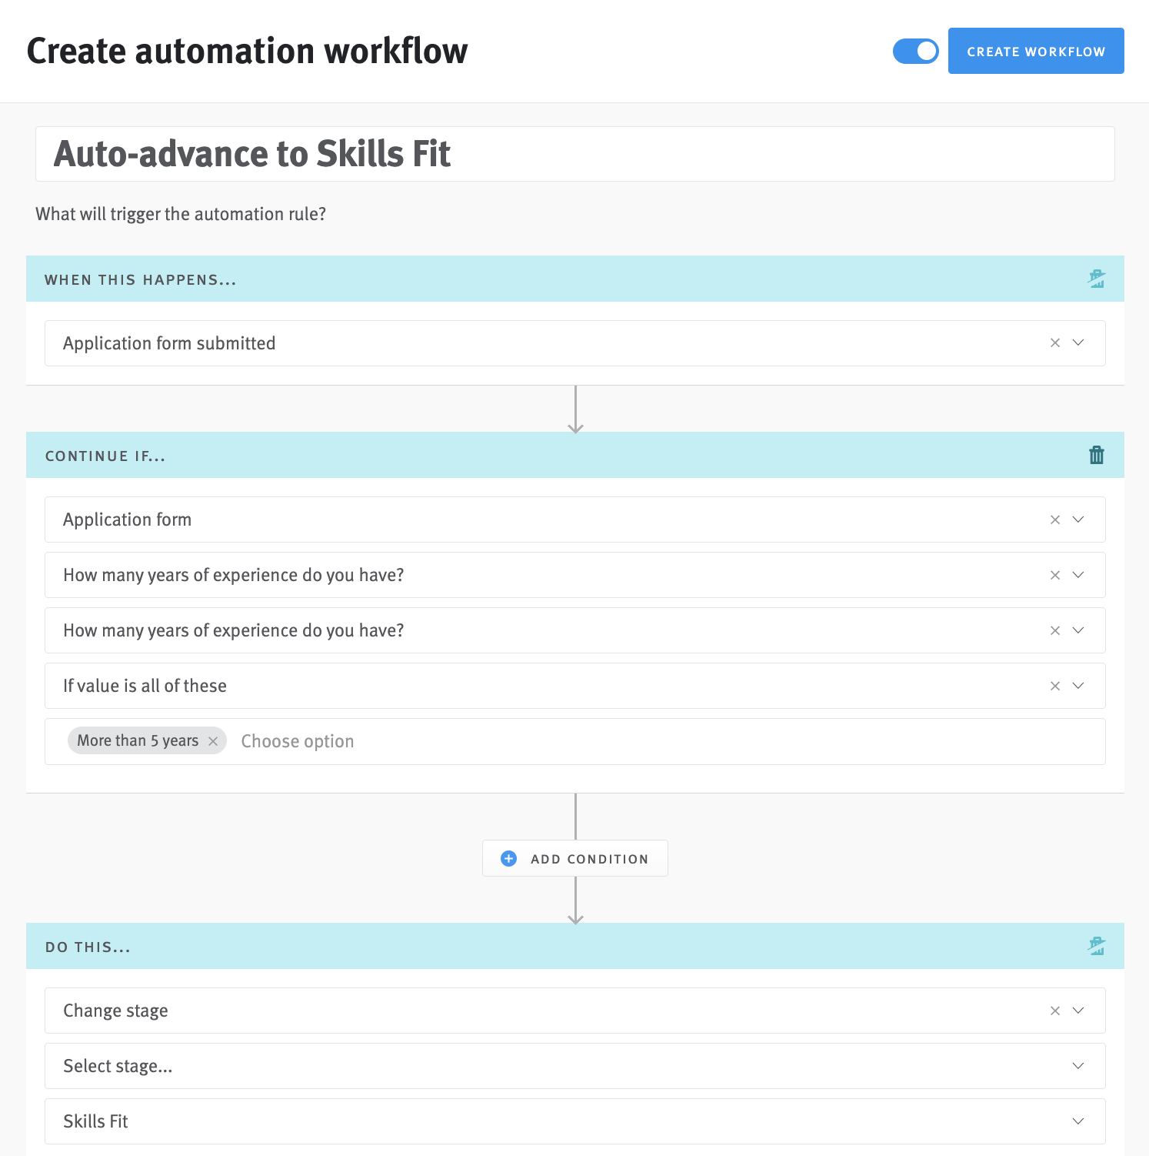The width and height of the screenshot is (1149, 1156).
Task: Remove the second 'years of experience' condition
Action: [x=1054, y=630]
